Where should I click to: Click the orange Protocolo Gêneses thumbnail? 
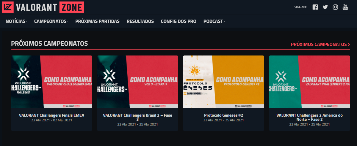coord(223,82)
